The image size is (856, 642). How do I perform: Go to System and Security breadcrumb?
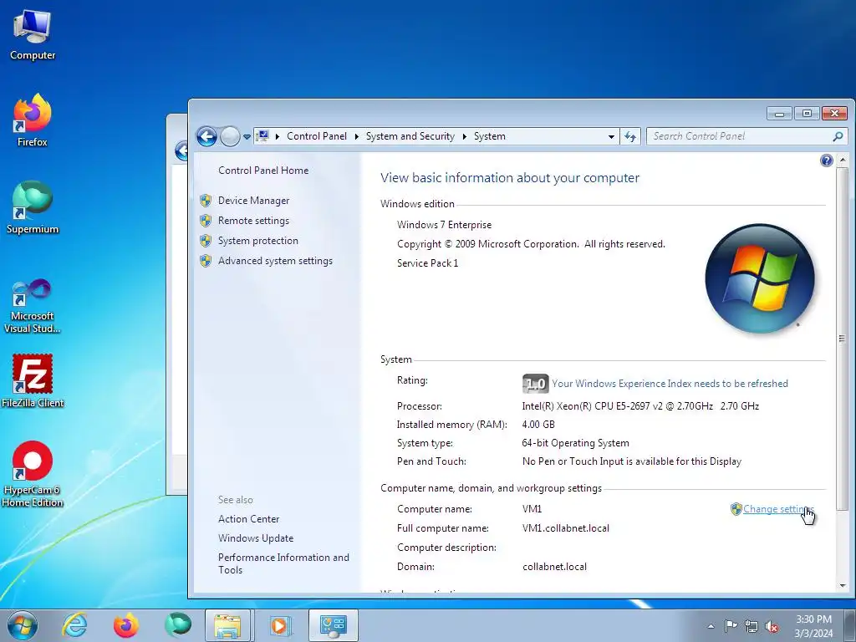(410, 136)
